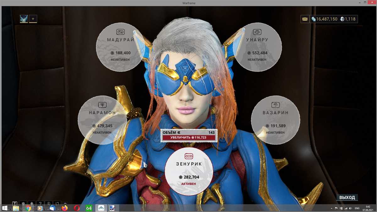Click the Мадурай school emblem icon

(x=121, y=32)
